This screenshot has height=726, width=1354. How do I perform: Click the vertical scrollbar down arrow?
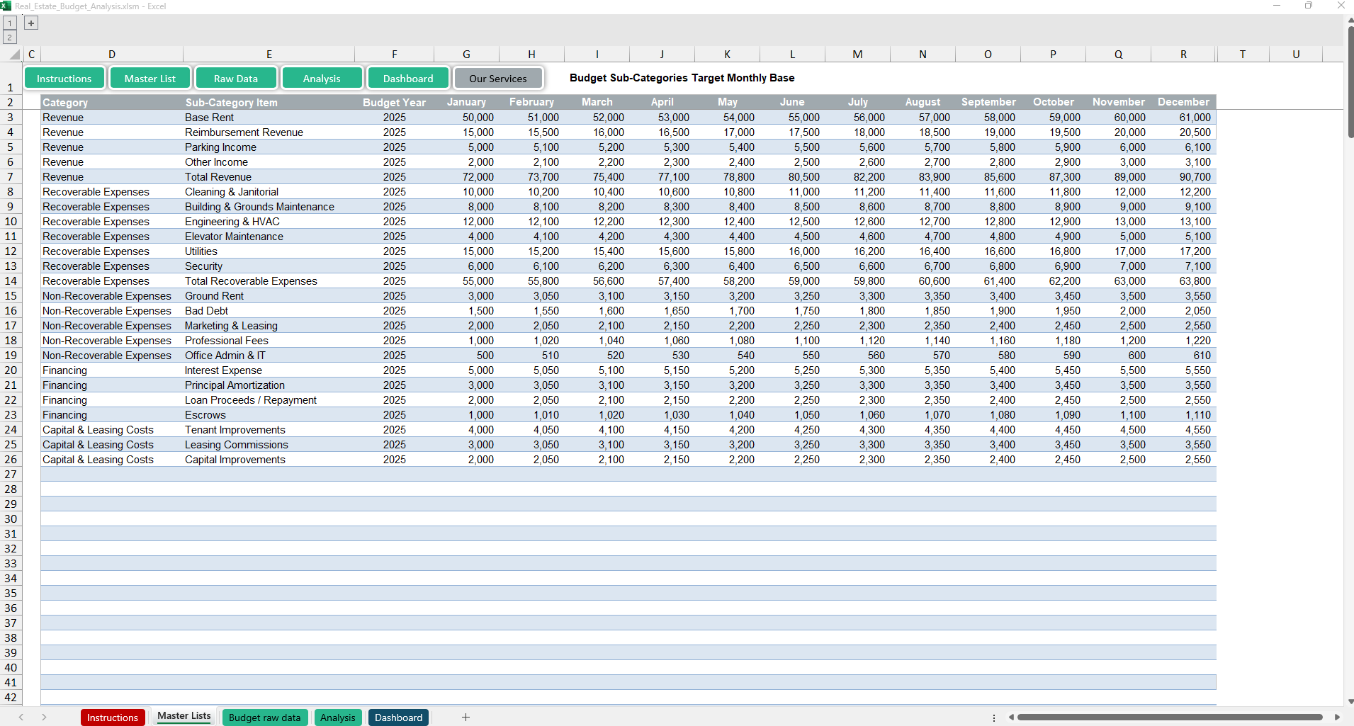[1350, 701]
